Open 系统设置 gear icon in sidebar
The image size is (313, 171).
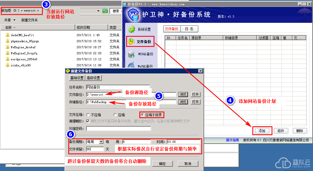click(x=132, y=29)
